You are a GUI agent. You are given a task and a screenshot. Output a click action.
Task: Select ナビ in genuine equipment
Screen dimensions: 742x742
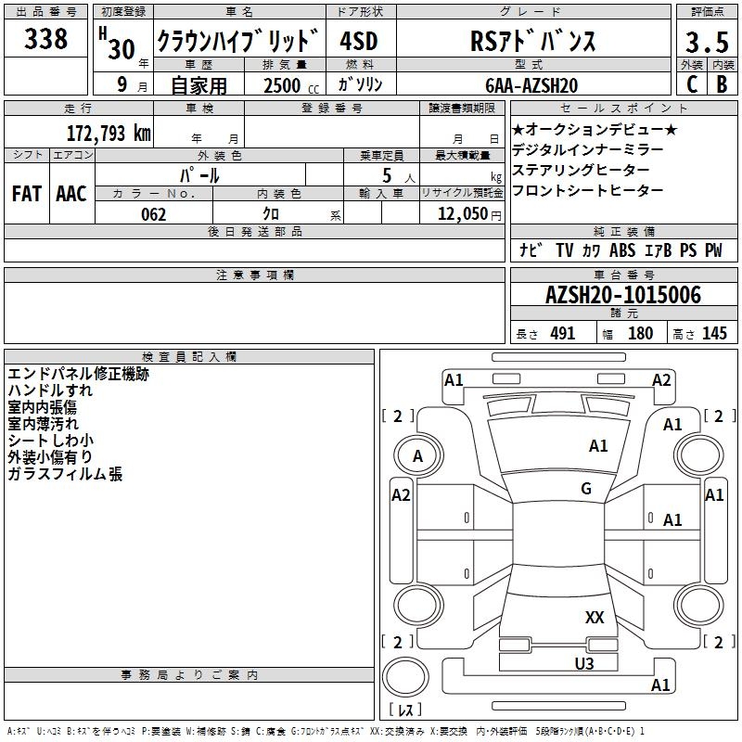coord(530,249)
